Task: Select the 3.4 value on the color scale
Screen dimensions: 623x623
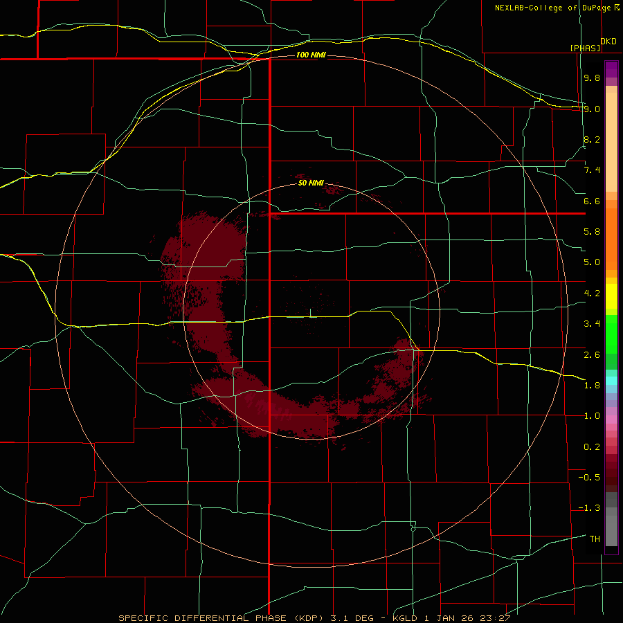Action: pos(592,324)
